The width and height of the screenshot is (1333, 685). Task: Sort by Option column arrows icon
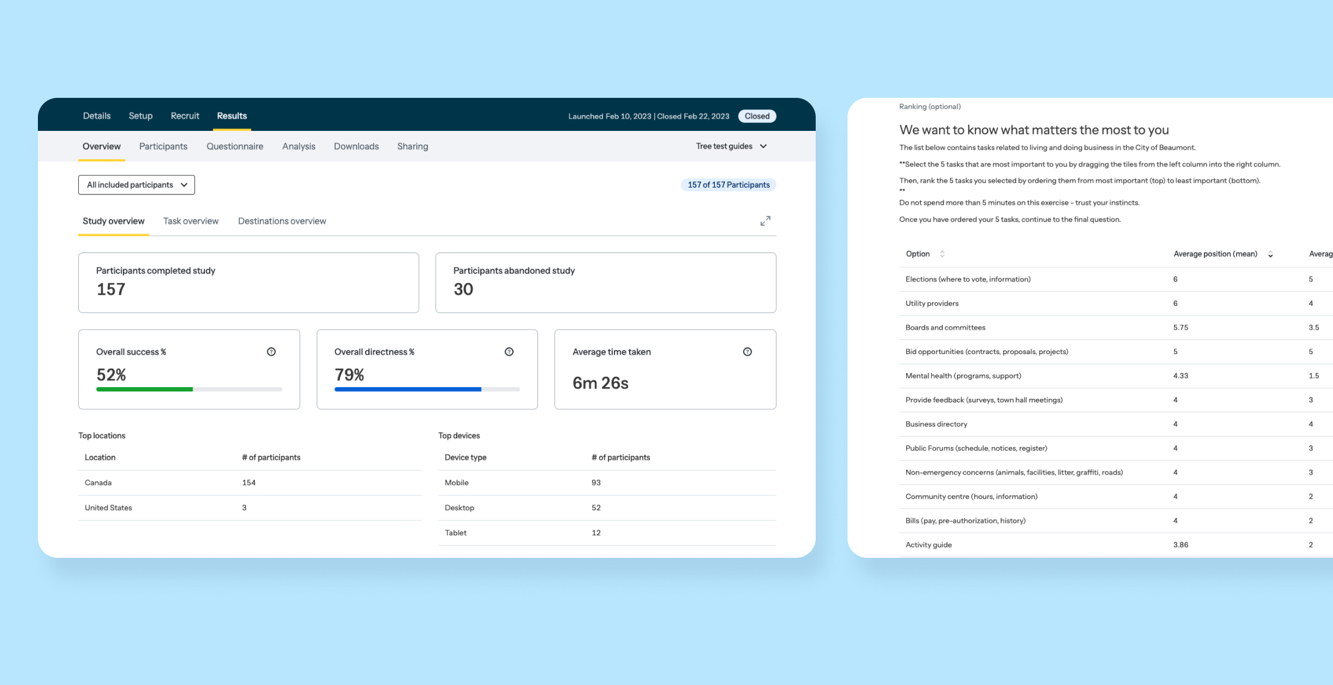[x=942, y=254]
